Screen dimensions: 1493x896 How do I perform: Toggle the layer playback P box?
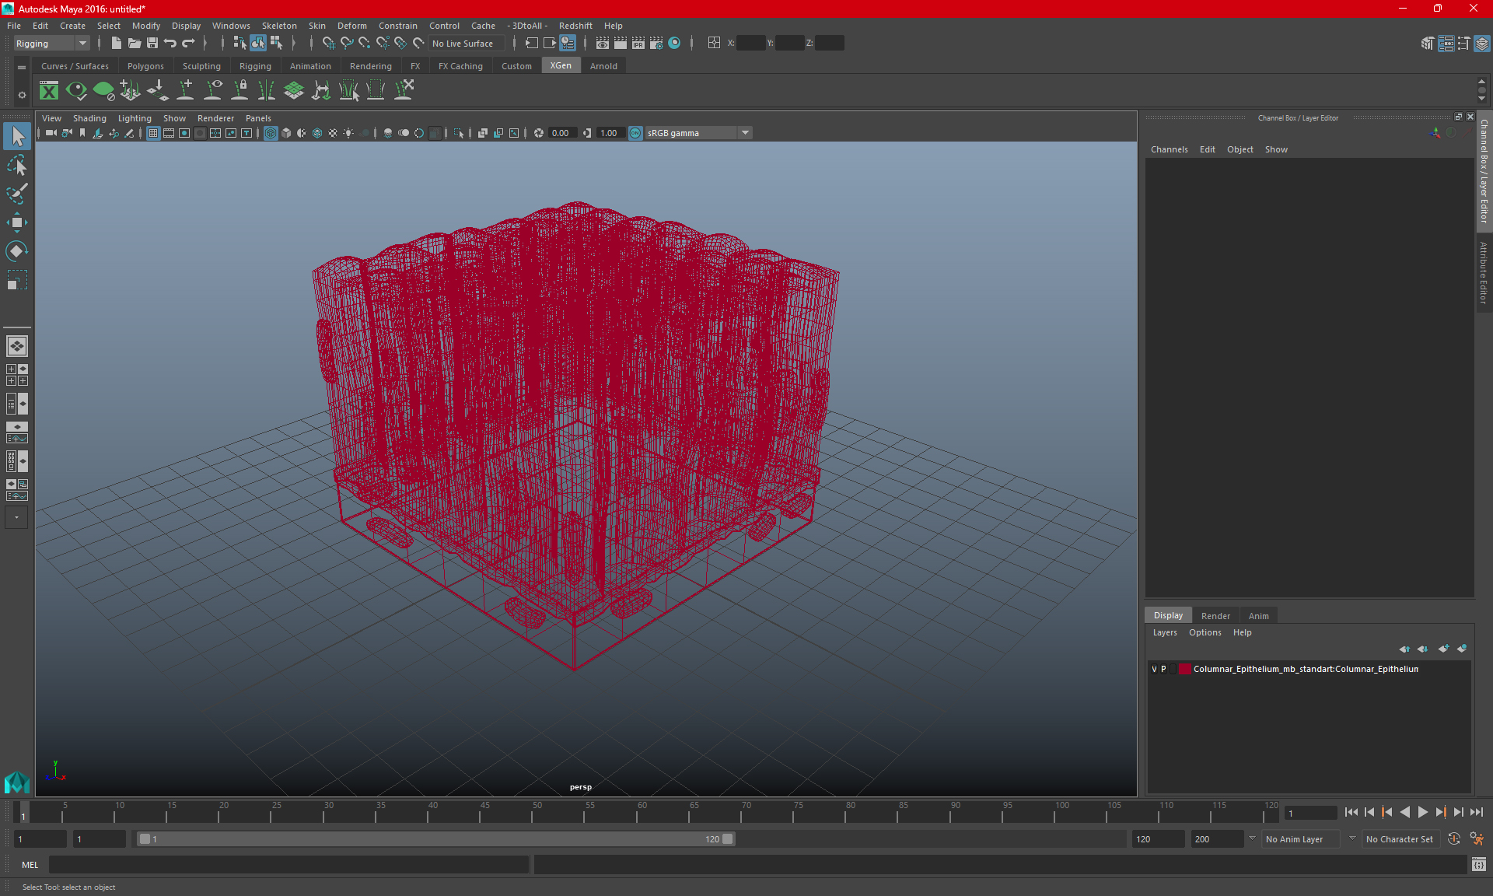coord(1164,669)
